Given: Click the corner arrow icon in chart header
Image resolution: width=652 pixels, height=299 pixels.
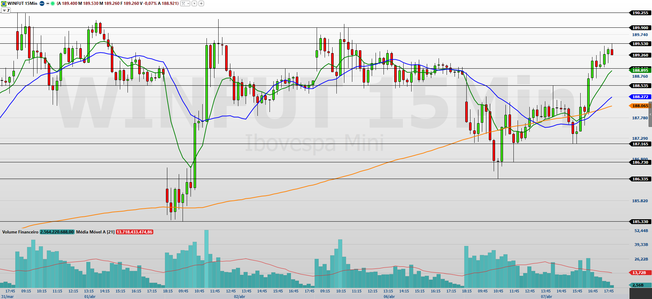Looking at the screenshot, I should pyautogui.click(x=194, y=3).
